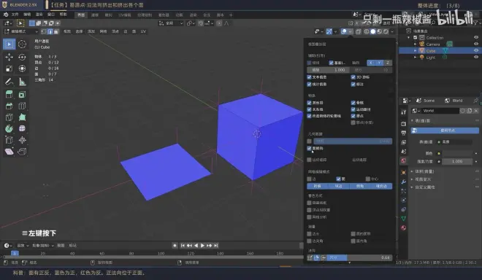
Task: Toggle the geometry Wireframe checkbox
Action: click(309, 141)
